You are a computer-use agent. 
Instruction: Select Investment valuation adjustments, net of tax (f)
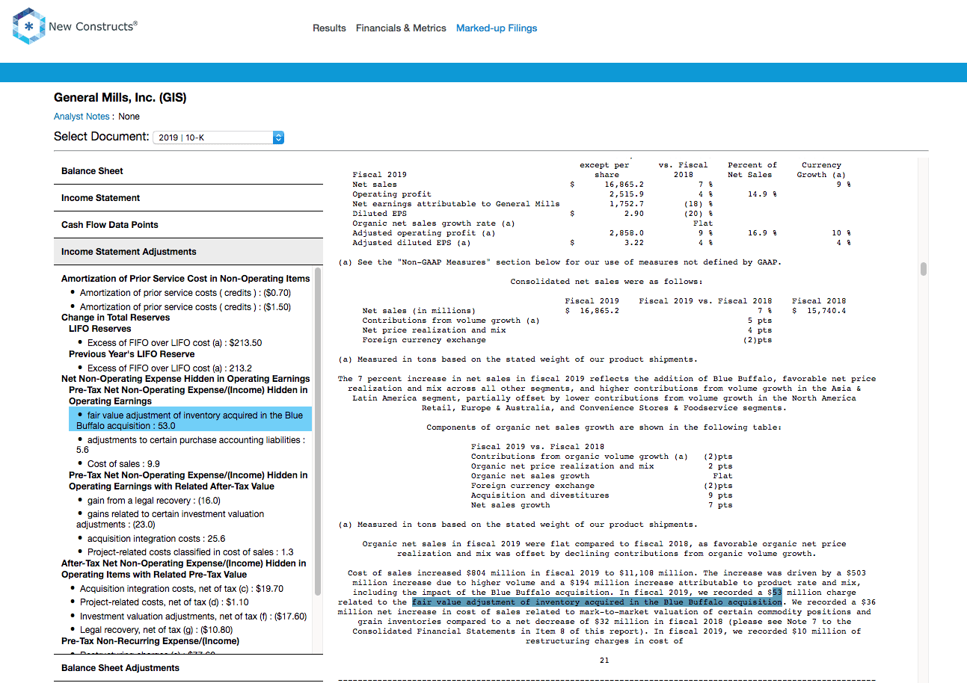click(x=193, y=616)
